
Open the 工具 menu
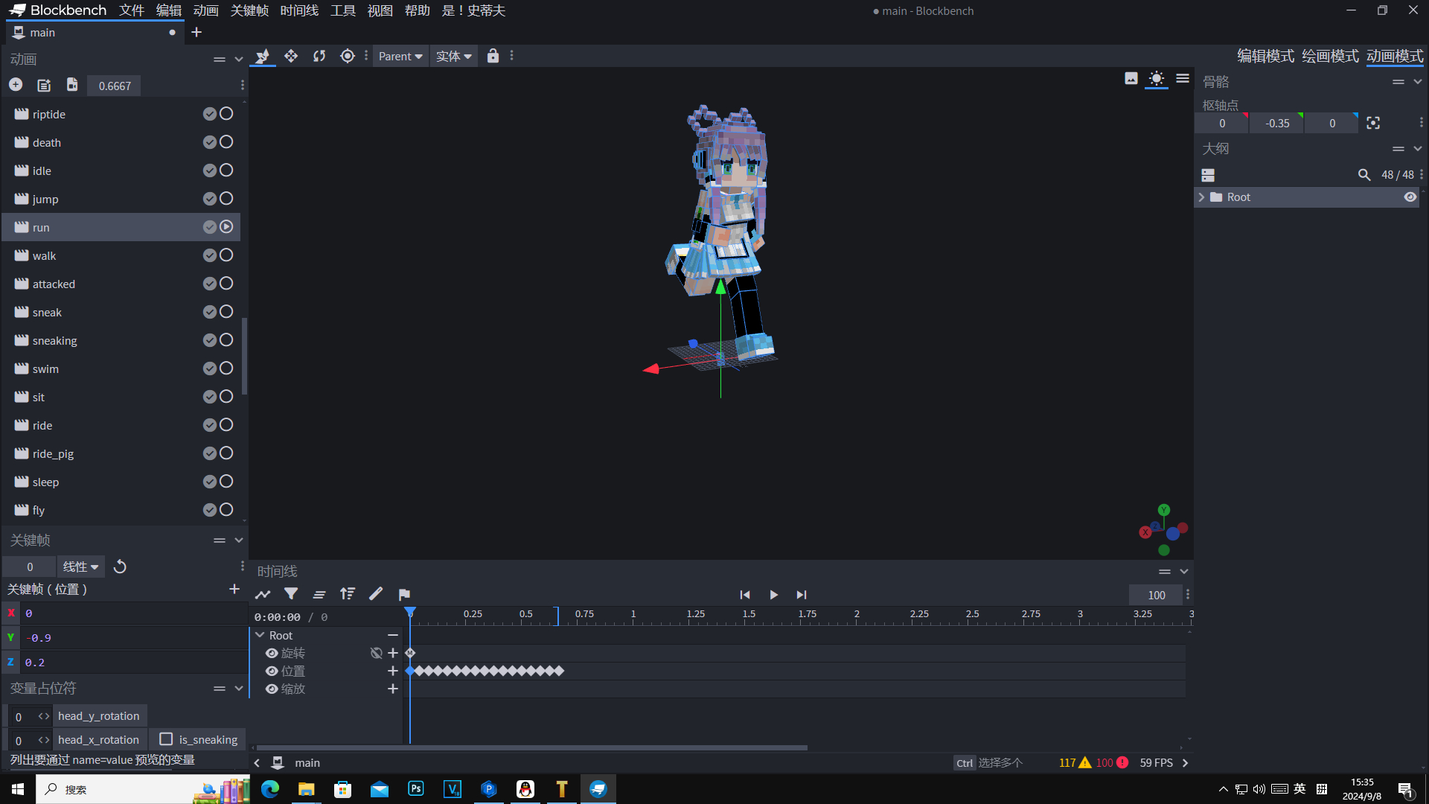343,10
